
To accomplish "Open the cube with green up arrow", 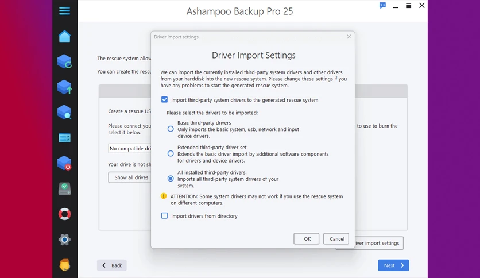I will pos(64,87).
